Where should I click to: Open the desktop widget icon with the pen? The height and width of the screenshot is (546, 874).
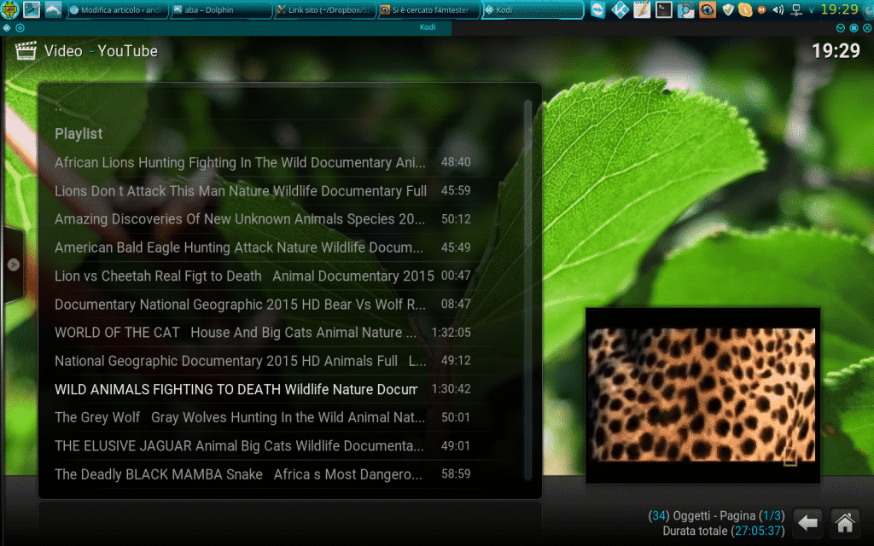click(32, 9)
